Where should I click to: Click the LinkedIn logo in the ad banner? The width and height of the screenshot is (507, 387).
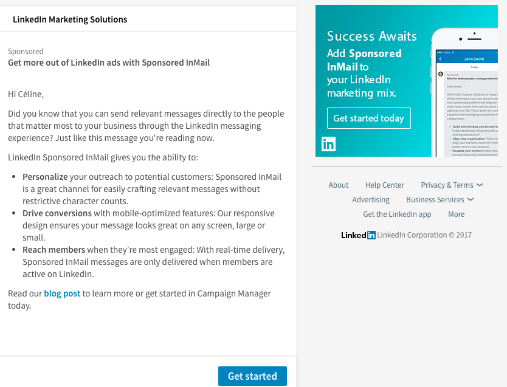click(x=328, y=144)
